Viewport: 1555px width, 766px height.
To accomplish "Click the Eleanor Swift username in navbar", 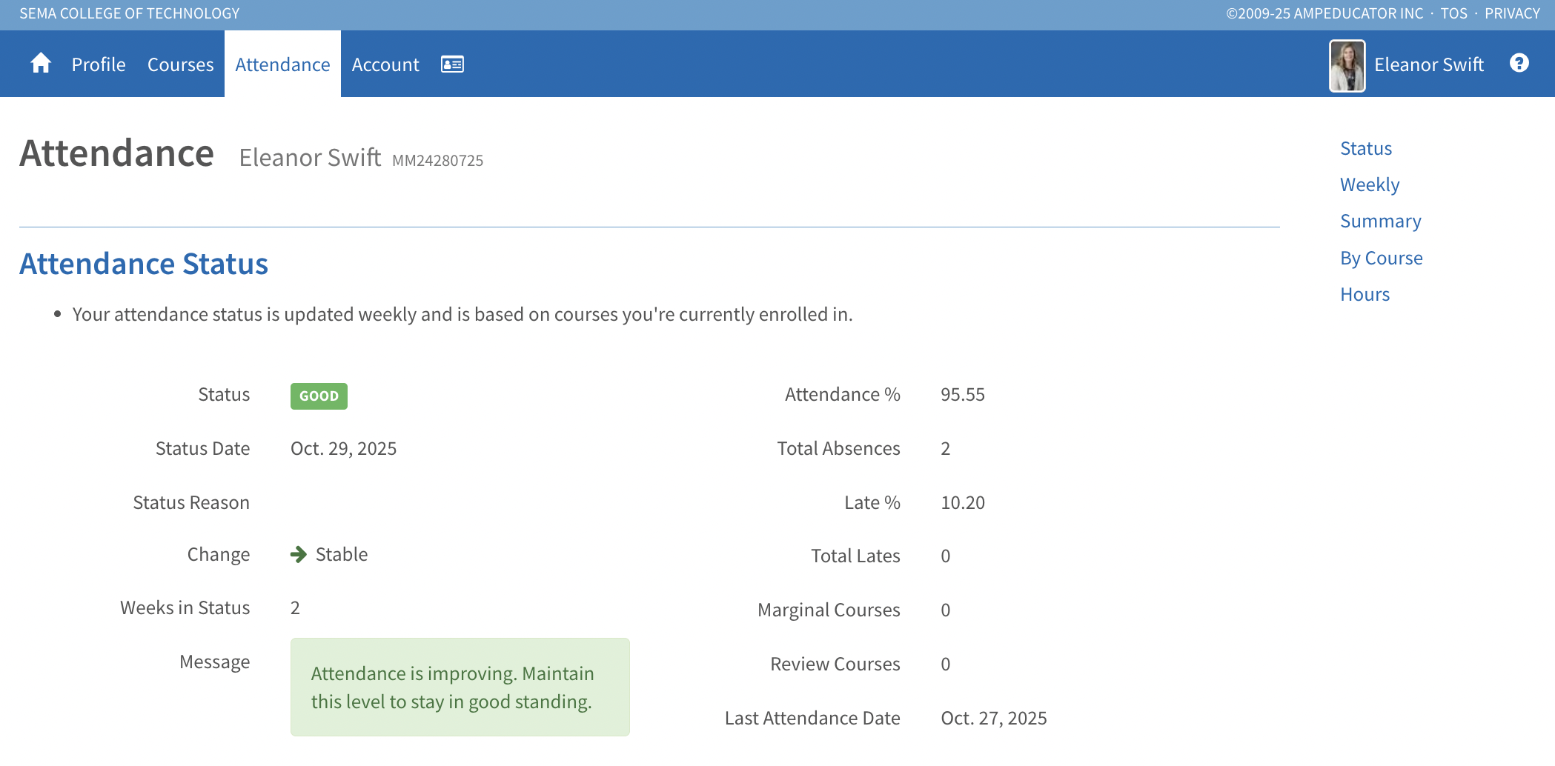I will [x=1428, y=64].
